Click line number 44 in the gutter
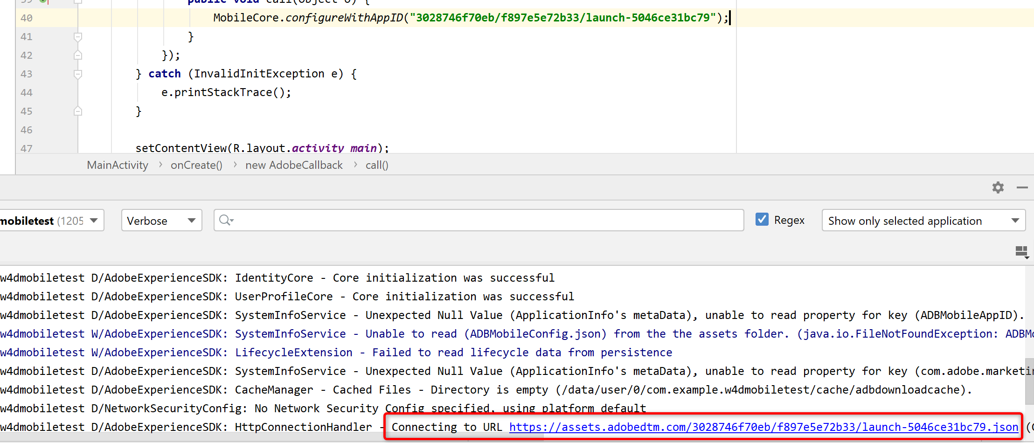Screen dimensions: 1034x443 point(27,93)
